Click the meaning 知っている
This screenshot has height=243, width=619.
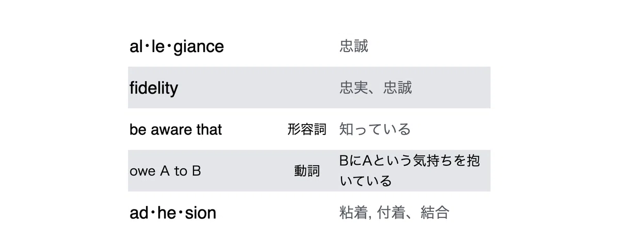(x=375, y=129)
